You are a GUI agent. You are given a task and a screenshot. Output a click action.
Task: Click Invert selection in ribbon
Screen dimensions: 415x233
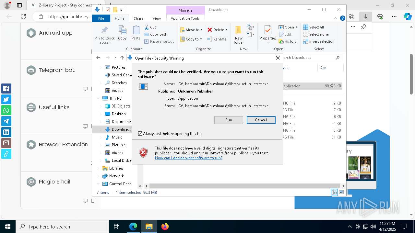[319, 41]
